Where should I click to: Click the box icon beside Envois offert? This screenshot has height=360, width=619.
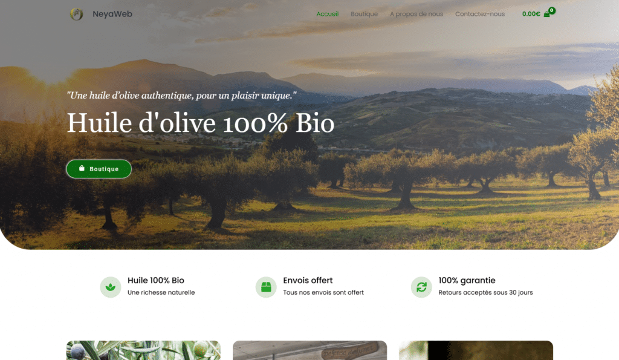click(266, 287)
